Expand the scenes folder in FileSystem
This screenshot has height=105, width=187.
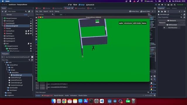(x=4, y=93)
